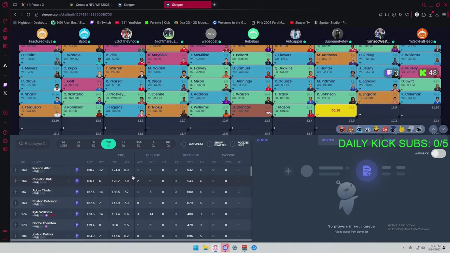The width and height of the screenshot is (450, 253).
Task: Open File Explorer from the taskbar
Action: pos(206,248)
